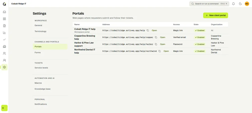252x113 pixels.
Task: Click into the search or run a command field
Action: [209, 4]
